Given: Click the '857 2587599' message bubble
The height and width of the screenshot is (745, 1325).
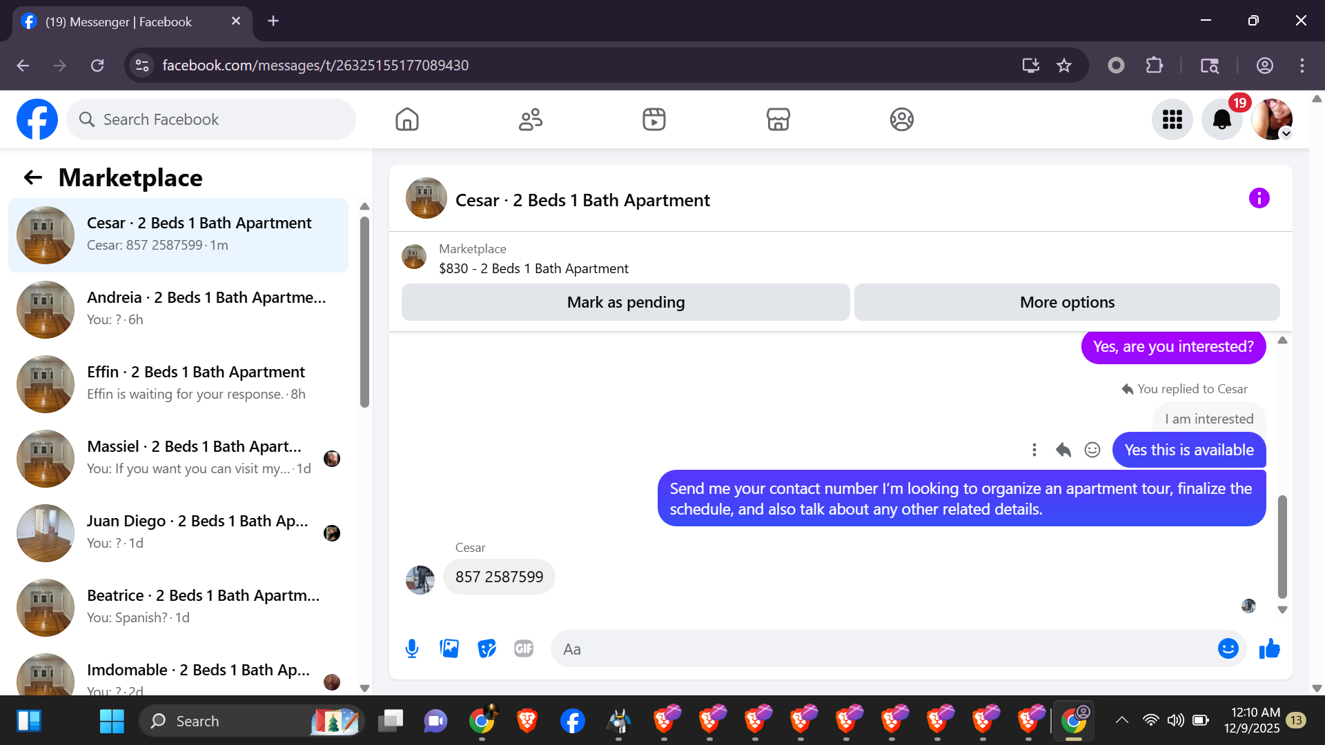Looking at the screenshot, I should (499, 577).
